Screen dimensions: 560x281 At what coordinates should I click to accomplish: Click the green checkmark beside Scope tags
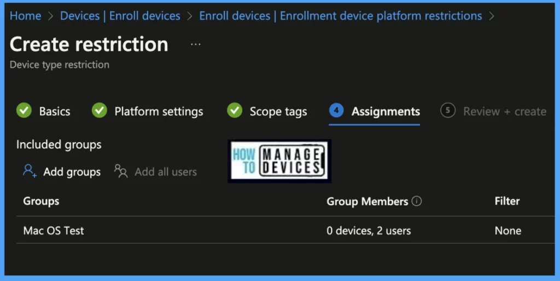click(x=235, y=110)
